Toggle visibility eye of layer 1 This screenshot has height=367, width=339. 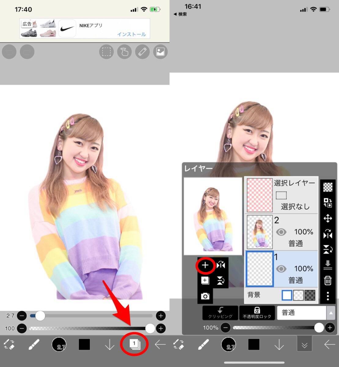281,269
